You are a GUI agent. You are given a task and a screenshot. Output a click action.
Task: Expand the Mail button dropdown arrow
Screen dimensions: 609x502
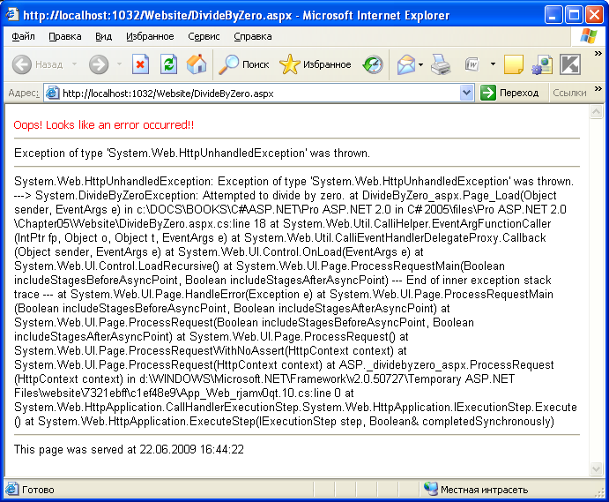pyautogui.click(x=421, y=64)
